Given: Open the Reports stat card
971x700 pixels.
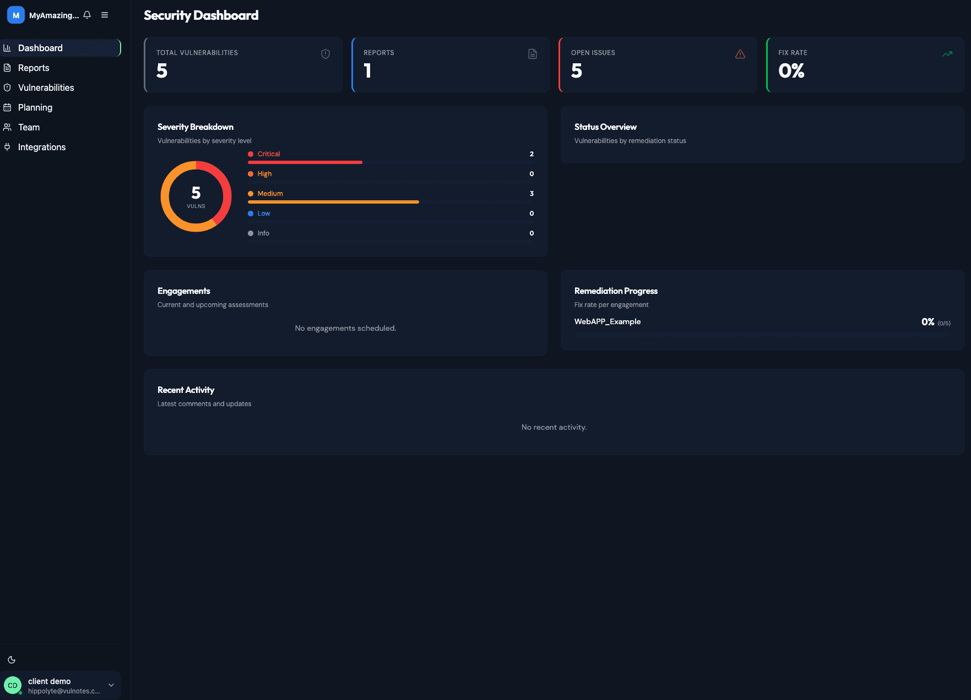Looking at the screenshot, I should click(450, 65).
